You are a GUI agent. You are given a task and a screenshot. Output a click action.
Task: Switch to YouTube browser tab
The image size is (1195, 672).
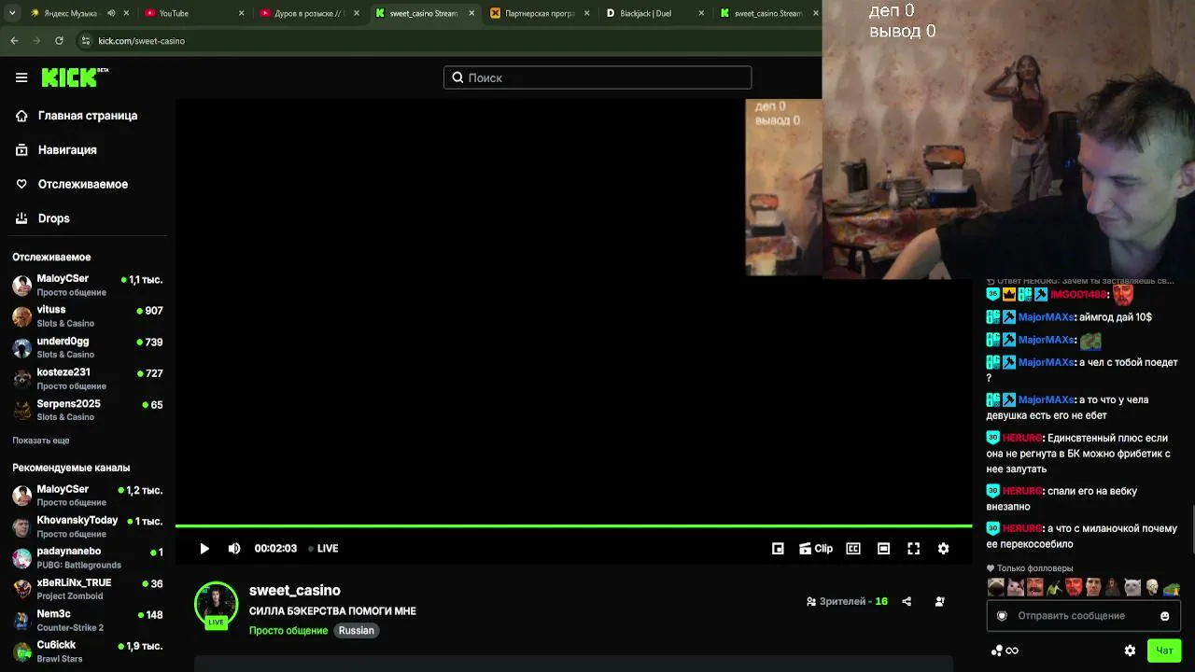click(193, 13)
